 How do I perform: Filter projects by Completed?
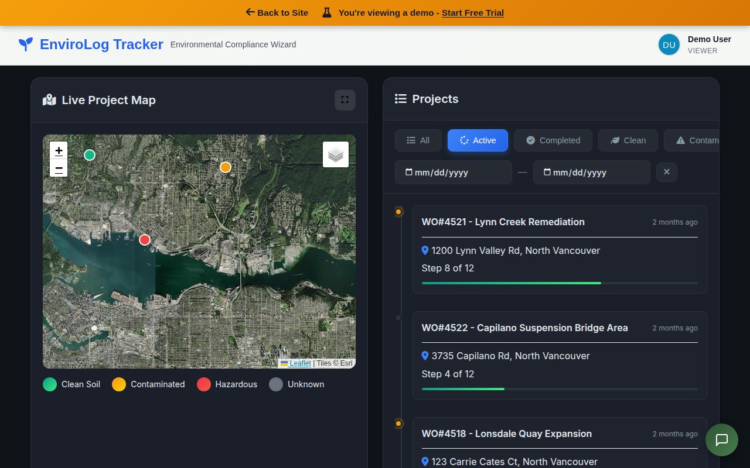coord(553,140)
